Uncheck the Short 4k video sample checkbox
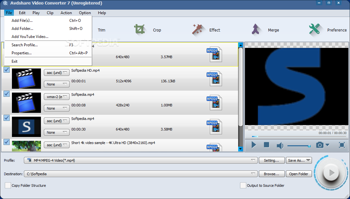Image resolution: width=350 pixels, height=199 pixels. [7, 142]
